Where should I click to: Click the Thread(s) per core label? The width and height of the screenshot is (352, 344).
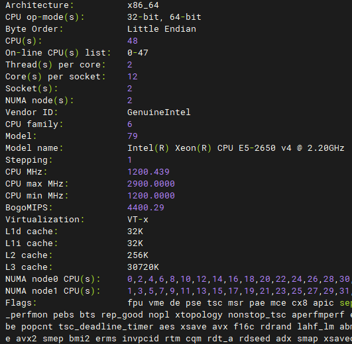click(x=55, y=65)
